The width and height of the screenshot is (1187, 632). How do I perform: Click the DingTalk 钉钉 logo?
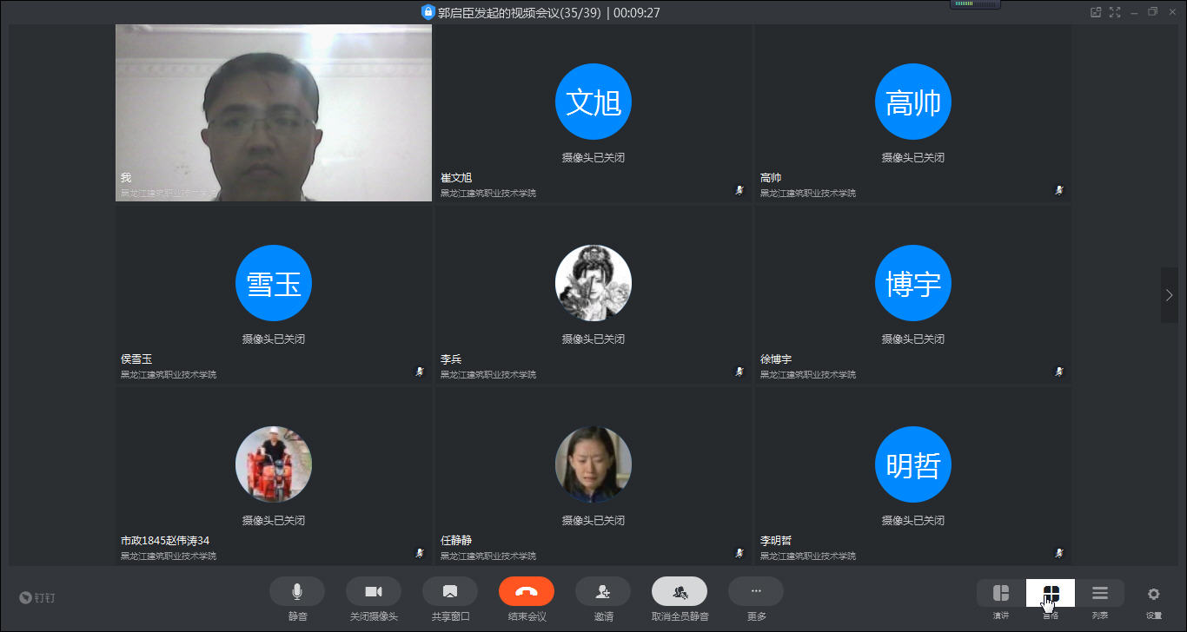[36, 598]
